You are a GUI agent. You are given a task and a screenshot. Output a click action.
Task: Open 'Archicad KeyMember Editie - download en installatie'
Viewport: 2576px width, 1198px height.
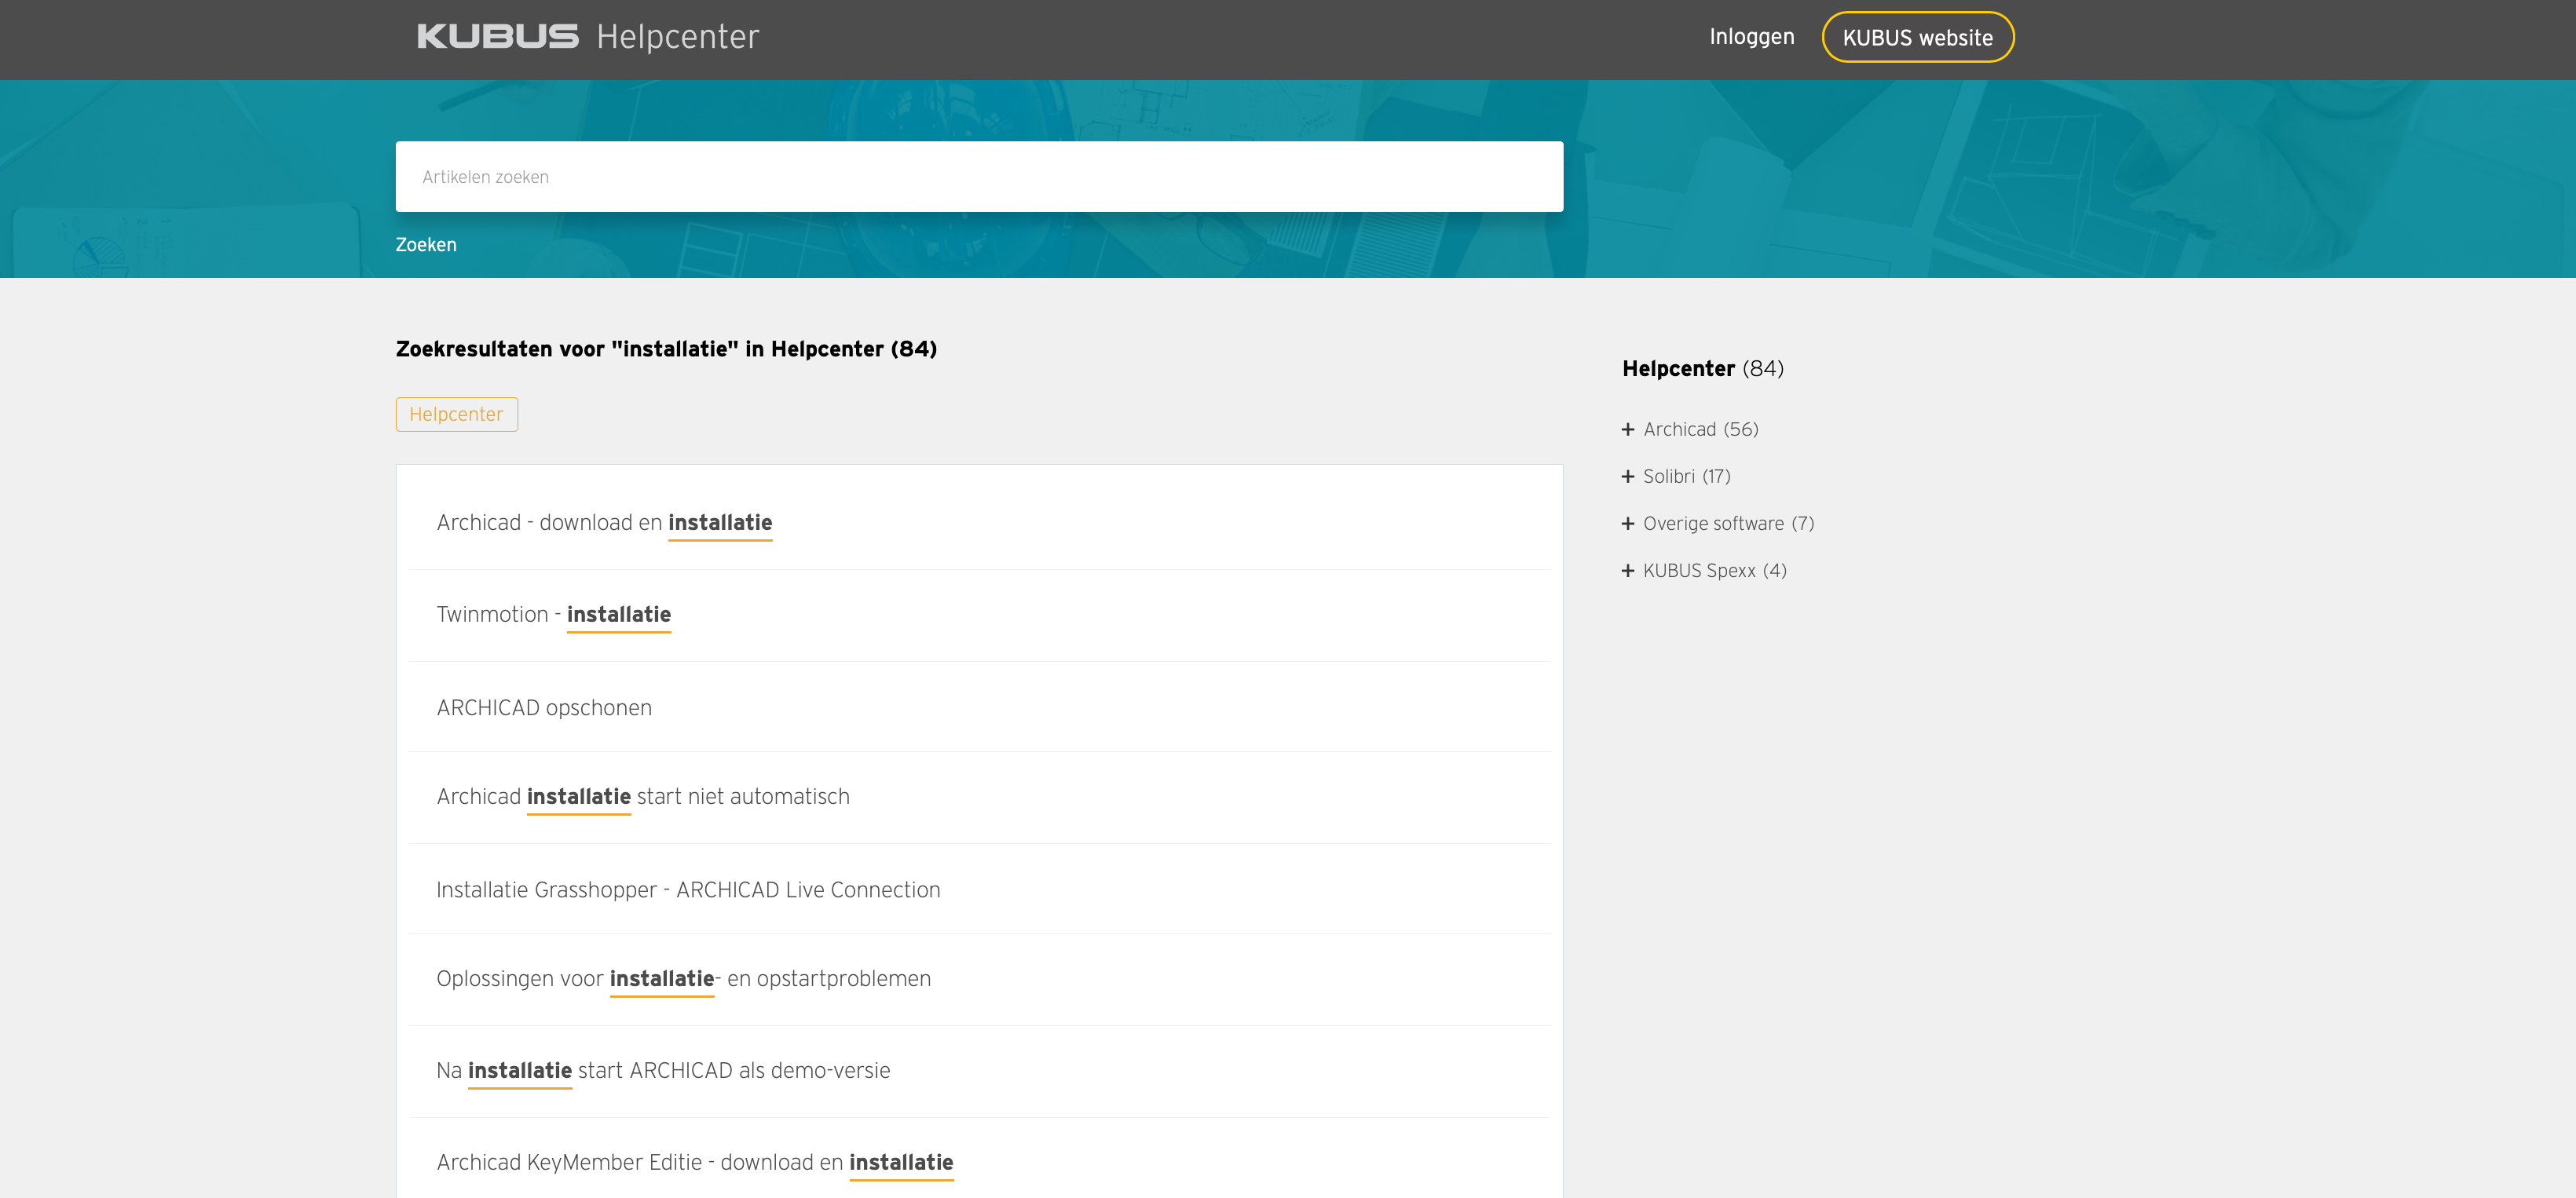695,1163
